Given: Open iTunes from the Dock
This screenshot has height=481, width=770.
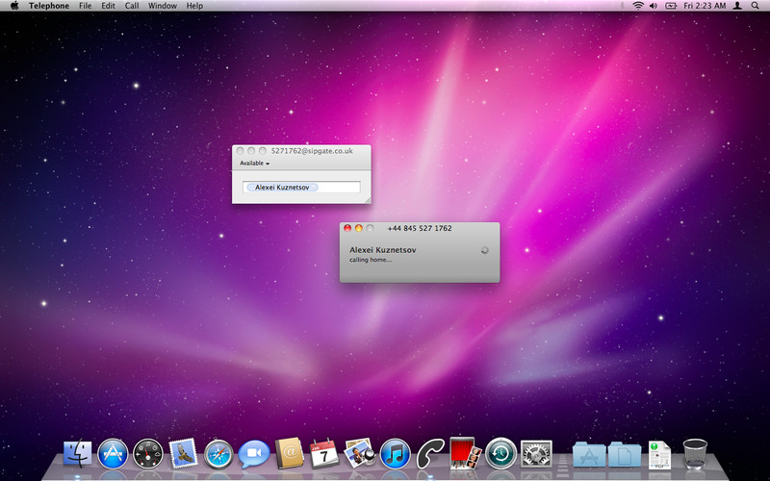Looking at the screenshot, I should point(395,453).
